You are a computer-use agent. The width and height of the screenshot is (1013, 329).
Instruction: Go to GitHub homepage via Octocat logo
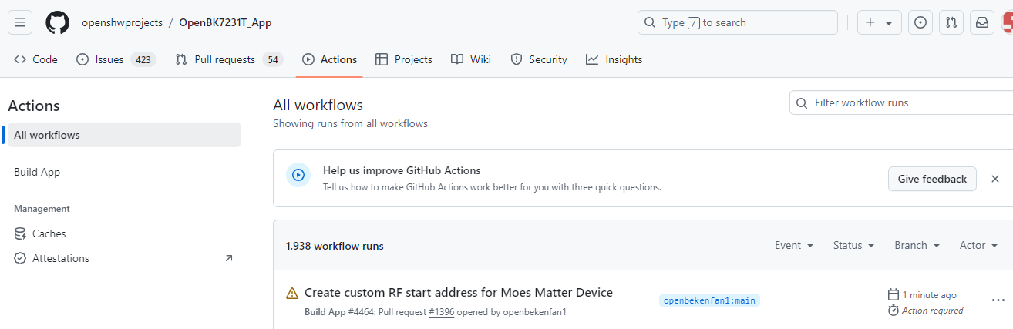point(57,22)
